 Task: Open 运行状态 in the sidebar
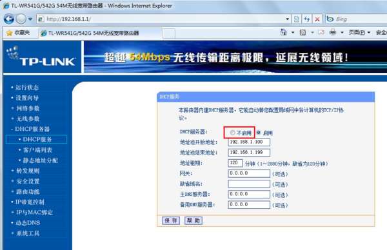27,88
